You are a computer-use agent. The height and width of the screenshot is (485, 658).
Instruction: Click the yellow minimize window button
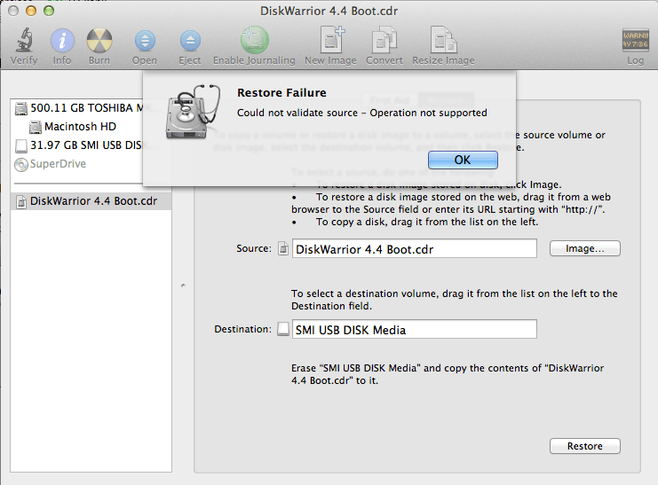31,11
